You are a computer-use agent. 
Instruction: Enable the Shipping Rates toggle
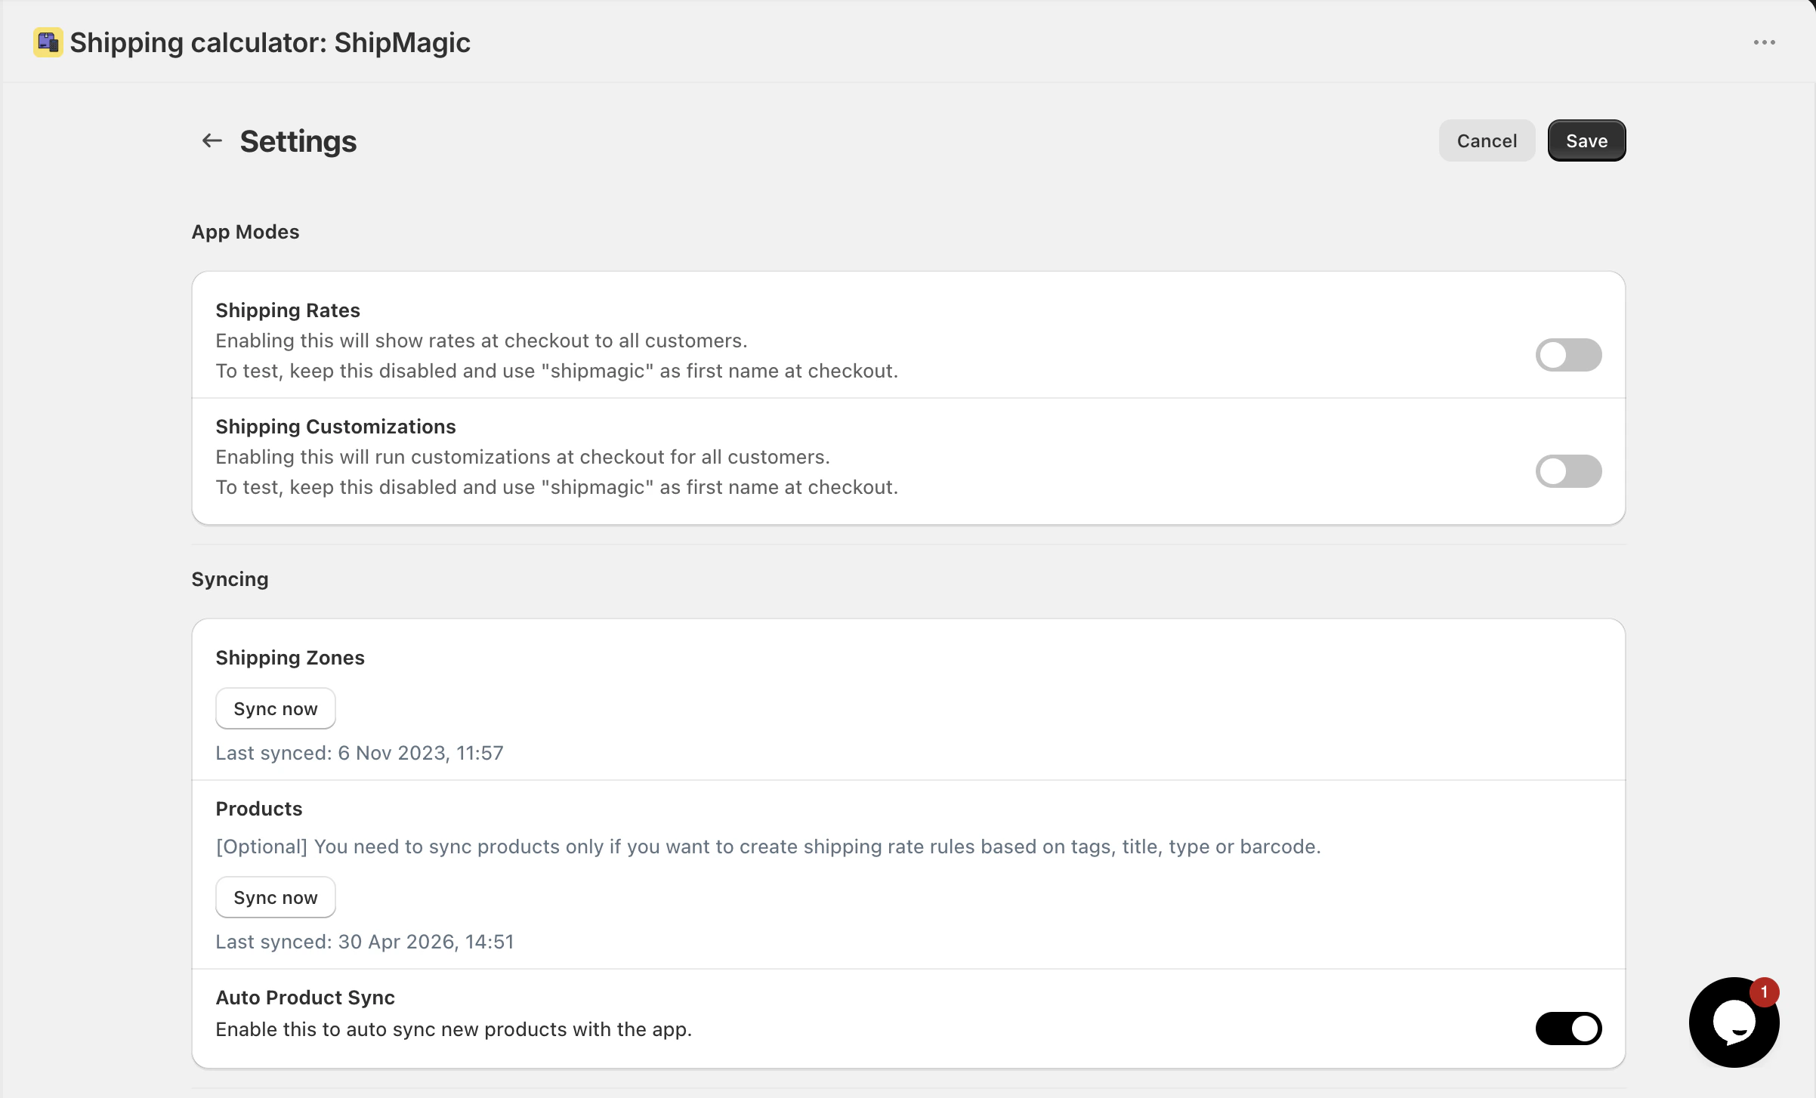[1568, 355]
